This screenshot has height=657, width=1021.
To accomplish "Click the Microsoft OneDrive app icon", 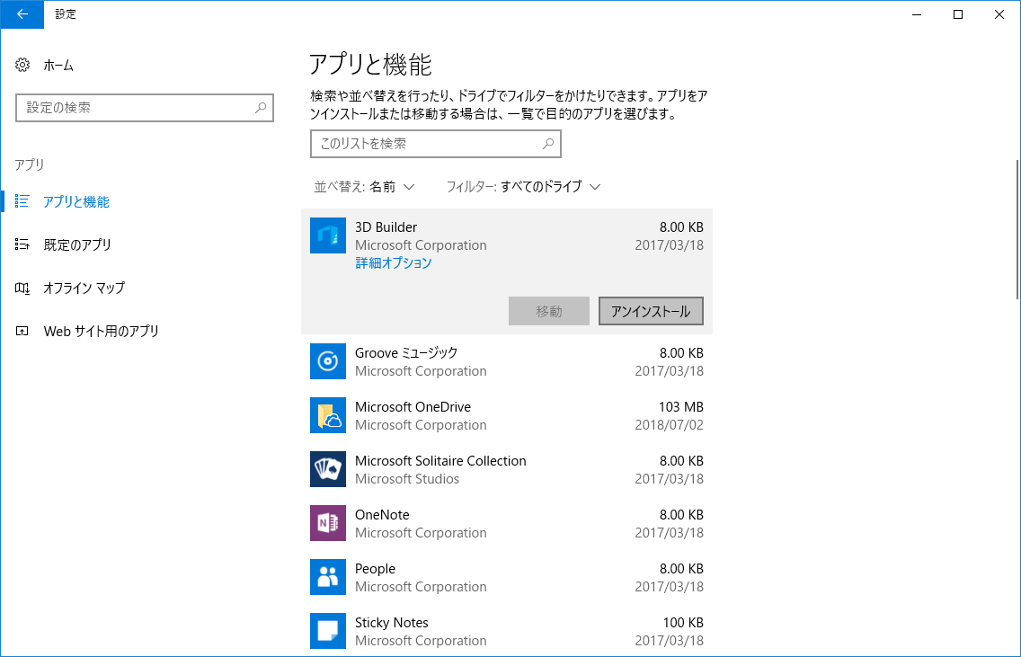I will tap(327, 414).
